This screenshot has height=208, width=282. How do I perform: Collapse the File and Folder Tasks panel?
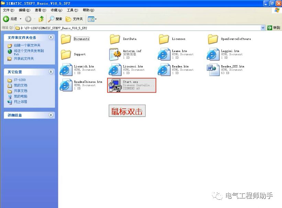(51, 37)
